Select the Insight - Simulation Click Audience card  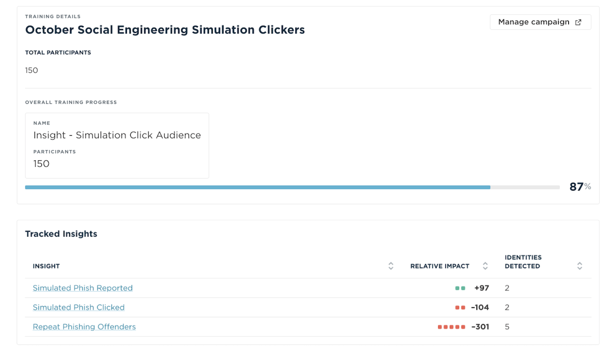coord(117,146)
